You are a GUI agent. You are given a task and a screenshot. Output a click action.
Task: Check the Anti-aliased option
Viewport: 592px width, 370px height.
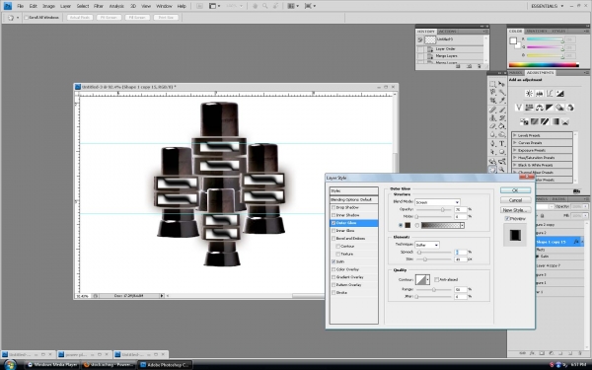(x=436, y=280)
